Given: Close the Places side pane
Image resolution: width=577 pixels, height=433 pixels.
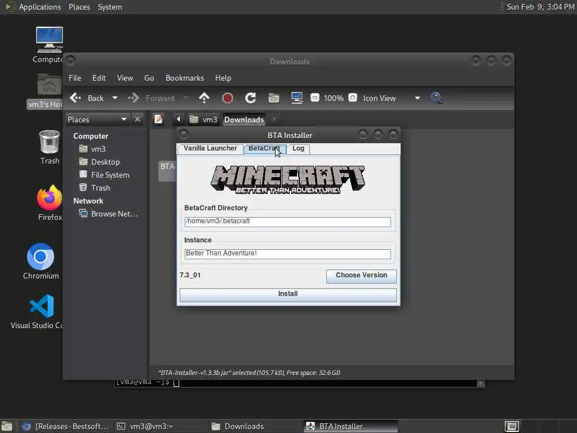Looking at the screenshot, I should coord(137,120).
